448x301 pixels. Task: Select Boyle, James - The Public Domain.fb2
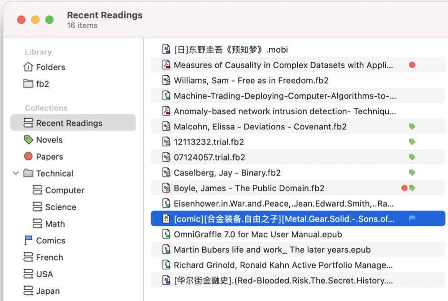298,188
